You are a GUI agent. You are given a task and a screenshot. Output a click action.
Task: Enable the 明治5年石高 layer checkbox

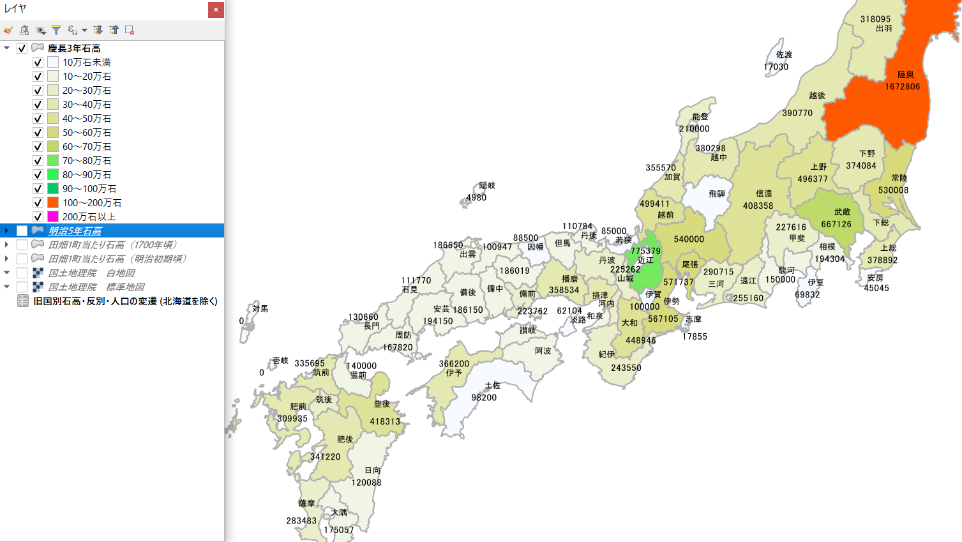point(22,230)
